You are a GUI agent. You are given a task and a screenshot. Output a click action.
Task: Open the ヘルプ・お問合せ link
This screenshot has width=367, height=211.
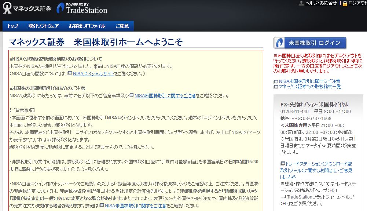coord(321,3)
